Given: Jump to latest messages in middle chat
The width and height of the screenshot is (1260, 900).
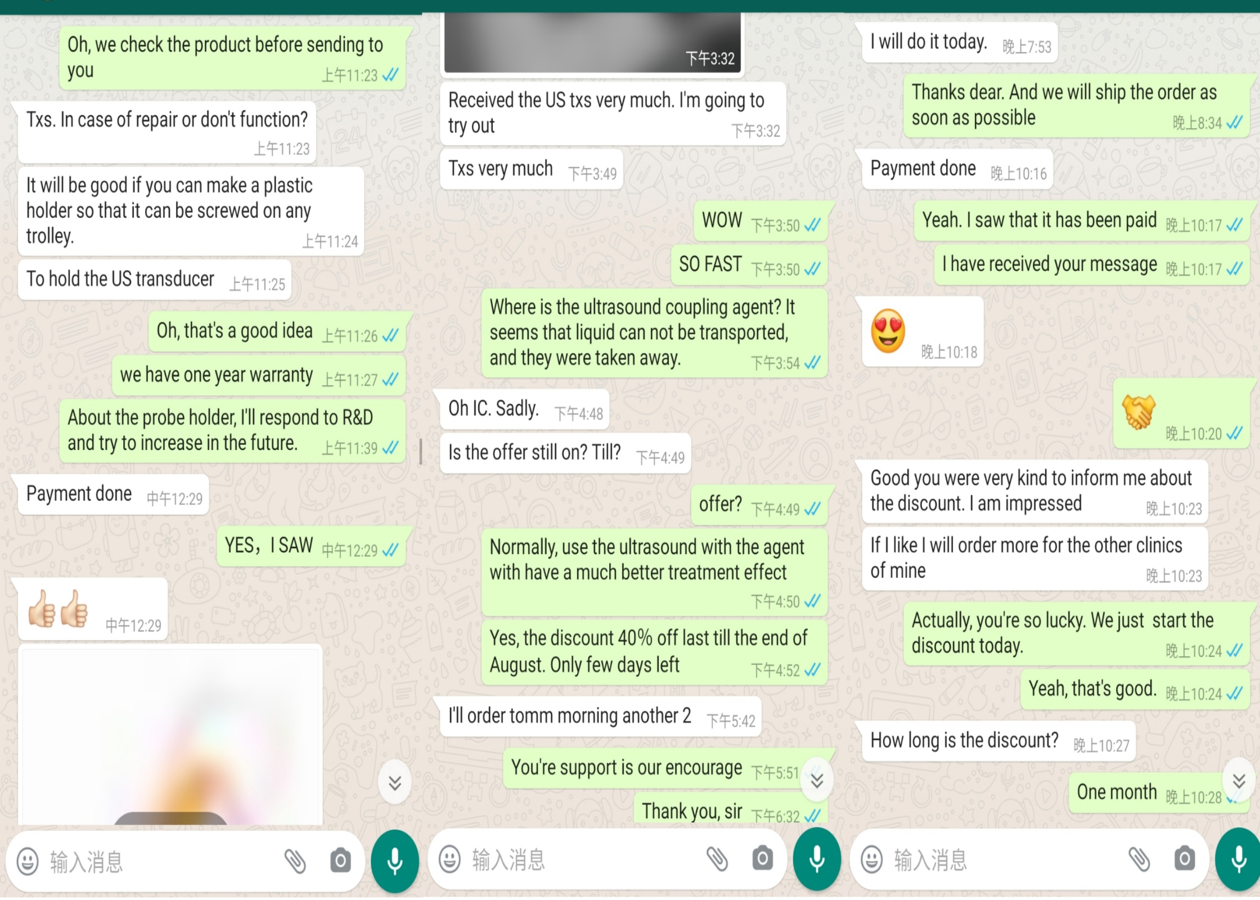Looking at the screenshot, I should [x=817, y=780].
